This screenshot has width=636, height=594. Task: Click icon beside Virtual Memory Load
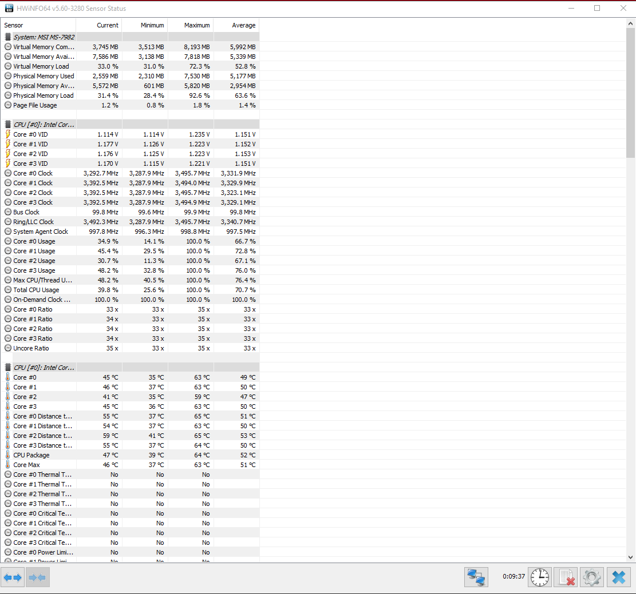point(7,66)
